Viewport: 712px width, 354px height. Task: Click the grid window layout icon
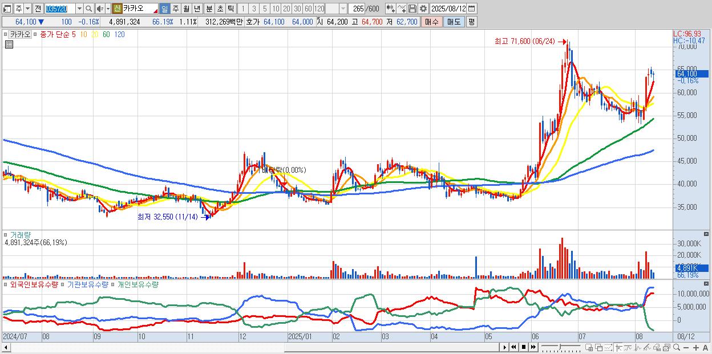click(589, 347)
